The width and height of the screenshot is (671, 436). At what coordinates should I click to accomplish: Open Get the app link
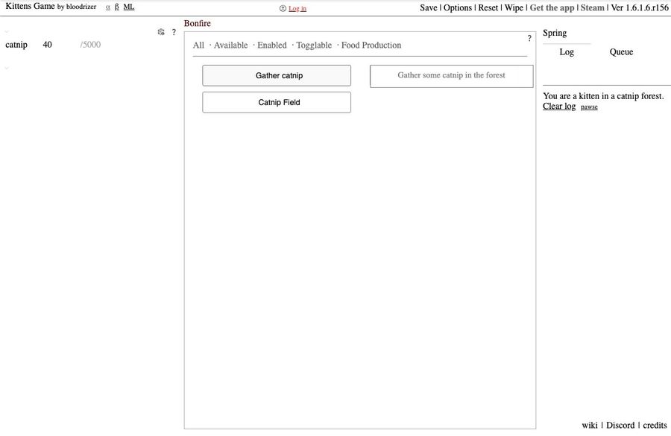552,7
